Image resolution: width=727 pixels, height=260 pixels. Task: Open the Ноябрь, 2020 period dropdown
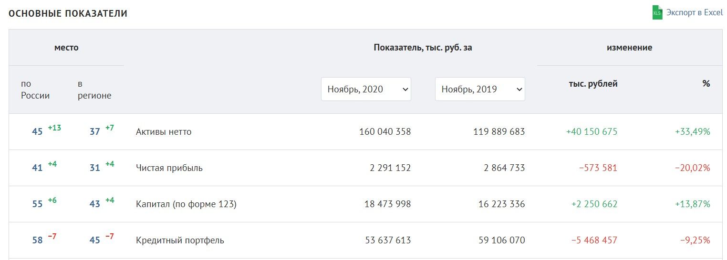[x=366, y=89]
